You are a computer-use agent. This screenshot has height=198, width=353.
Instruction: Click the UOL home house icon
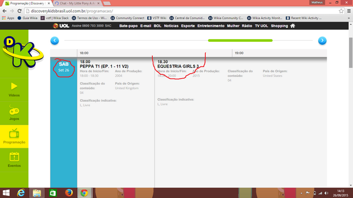pyautogui.click(x=292, y=26)
